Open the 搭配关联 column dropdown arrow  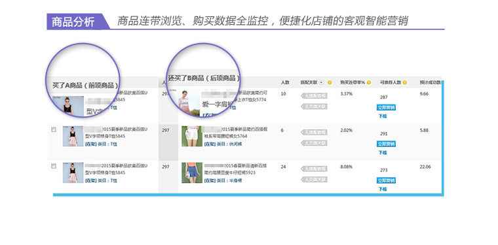click(321, 82)
